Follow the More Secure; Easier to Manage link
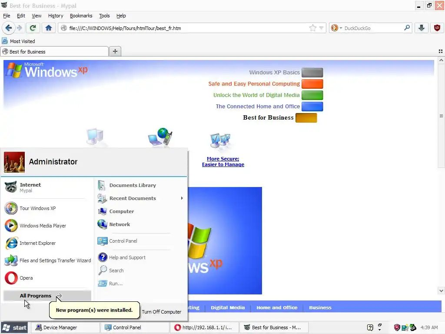 pos(223,161)
